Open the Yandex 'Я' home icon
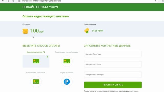164x92 pixels. (x=8, y=1)
